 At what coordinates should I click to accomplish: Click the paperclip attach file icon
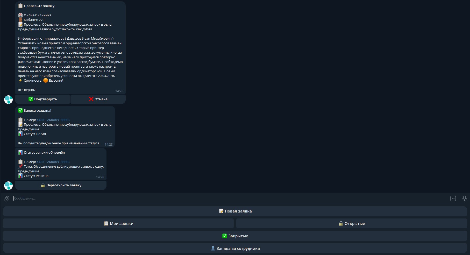click(x=7, y=199)
